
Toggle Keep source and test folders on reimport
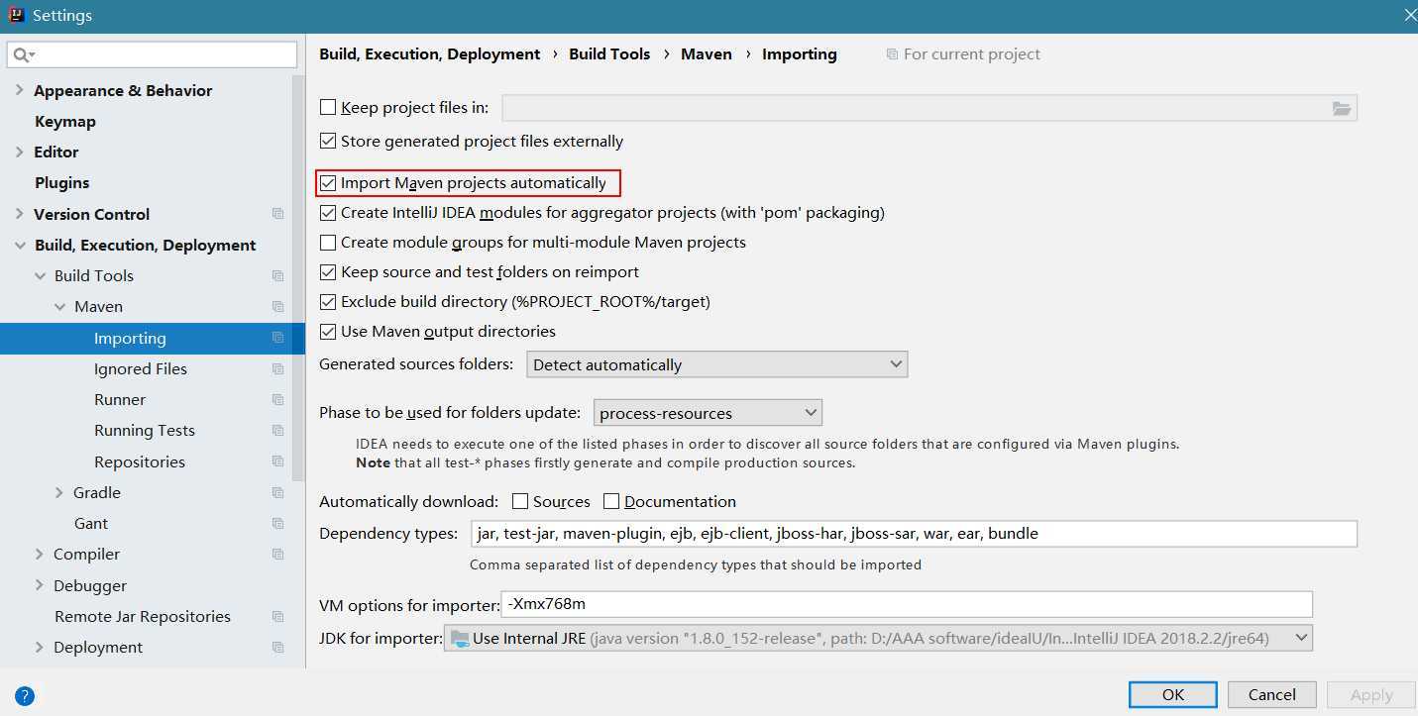click(328, 272)
